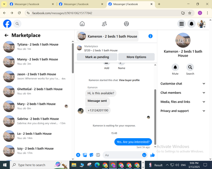Reload the page in Chrome
This screenshot has height=169, width=212.
pyautogui.click(x=20, y=13)
